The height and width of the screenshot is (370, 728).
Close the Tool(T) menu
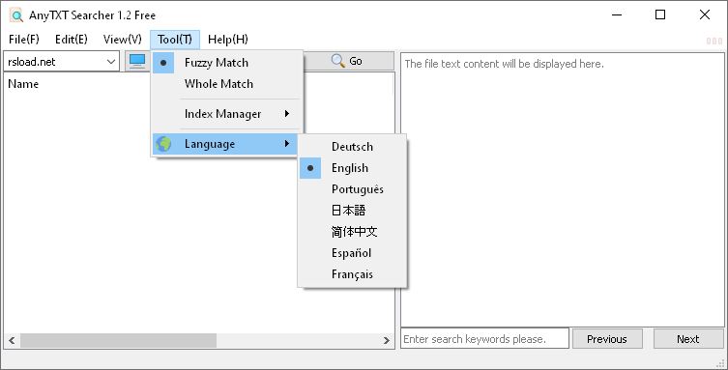pyautogui.click(x=175, y=40)
